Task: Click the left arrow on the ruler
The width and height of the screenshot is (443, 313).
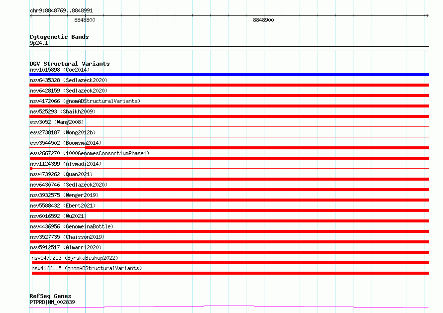Action: [x=31, y=16]
